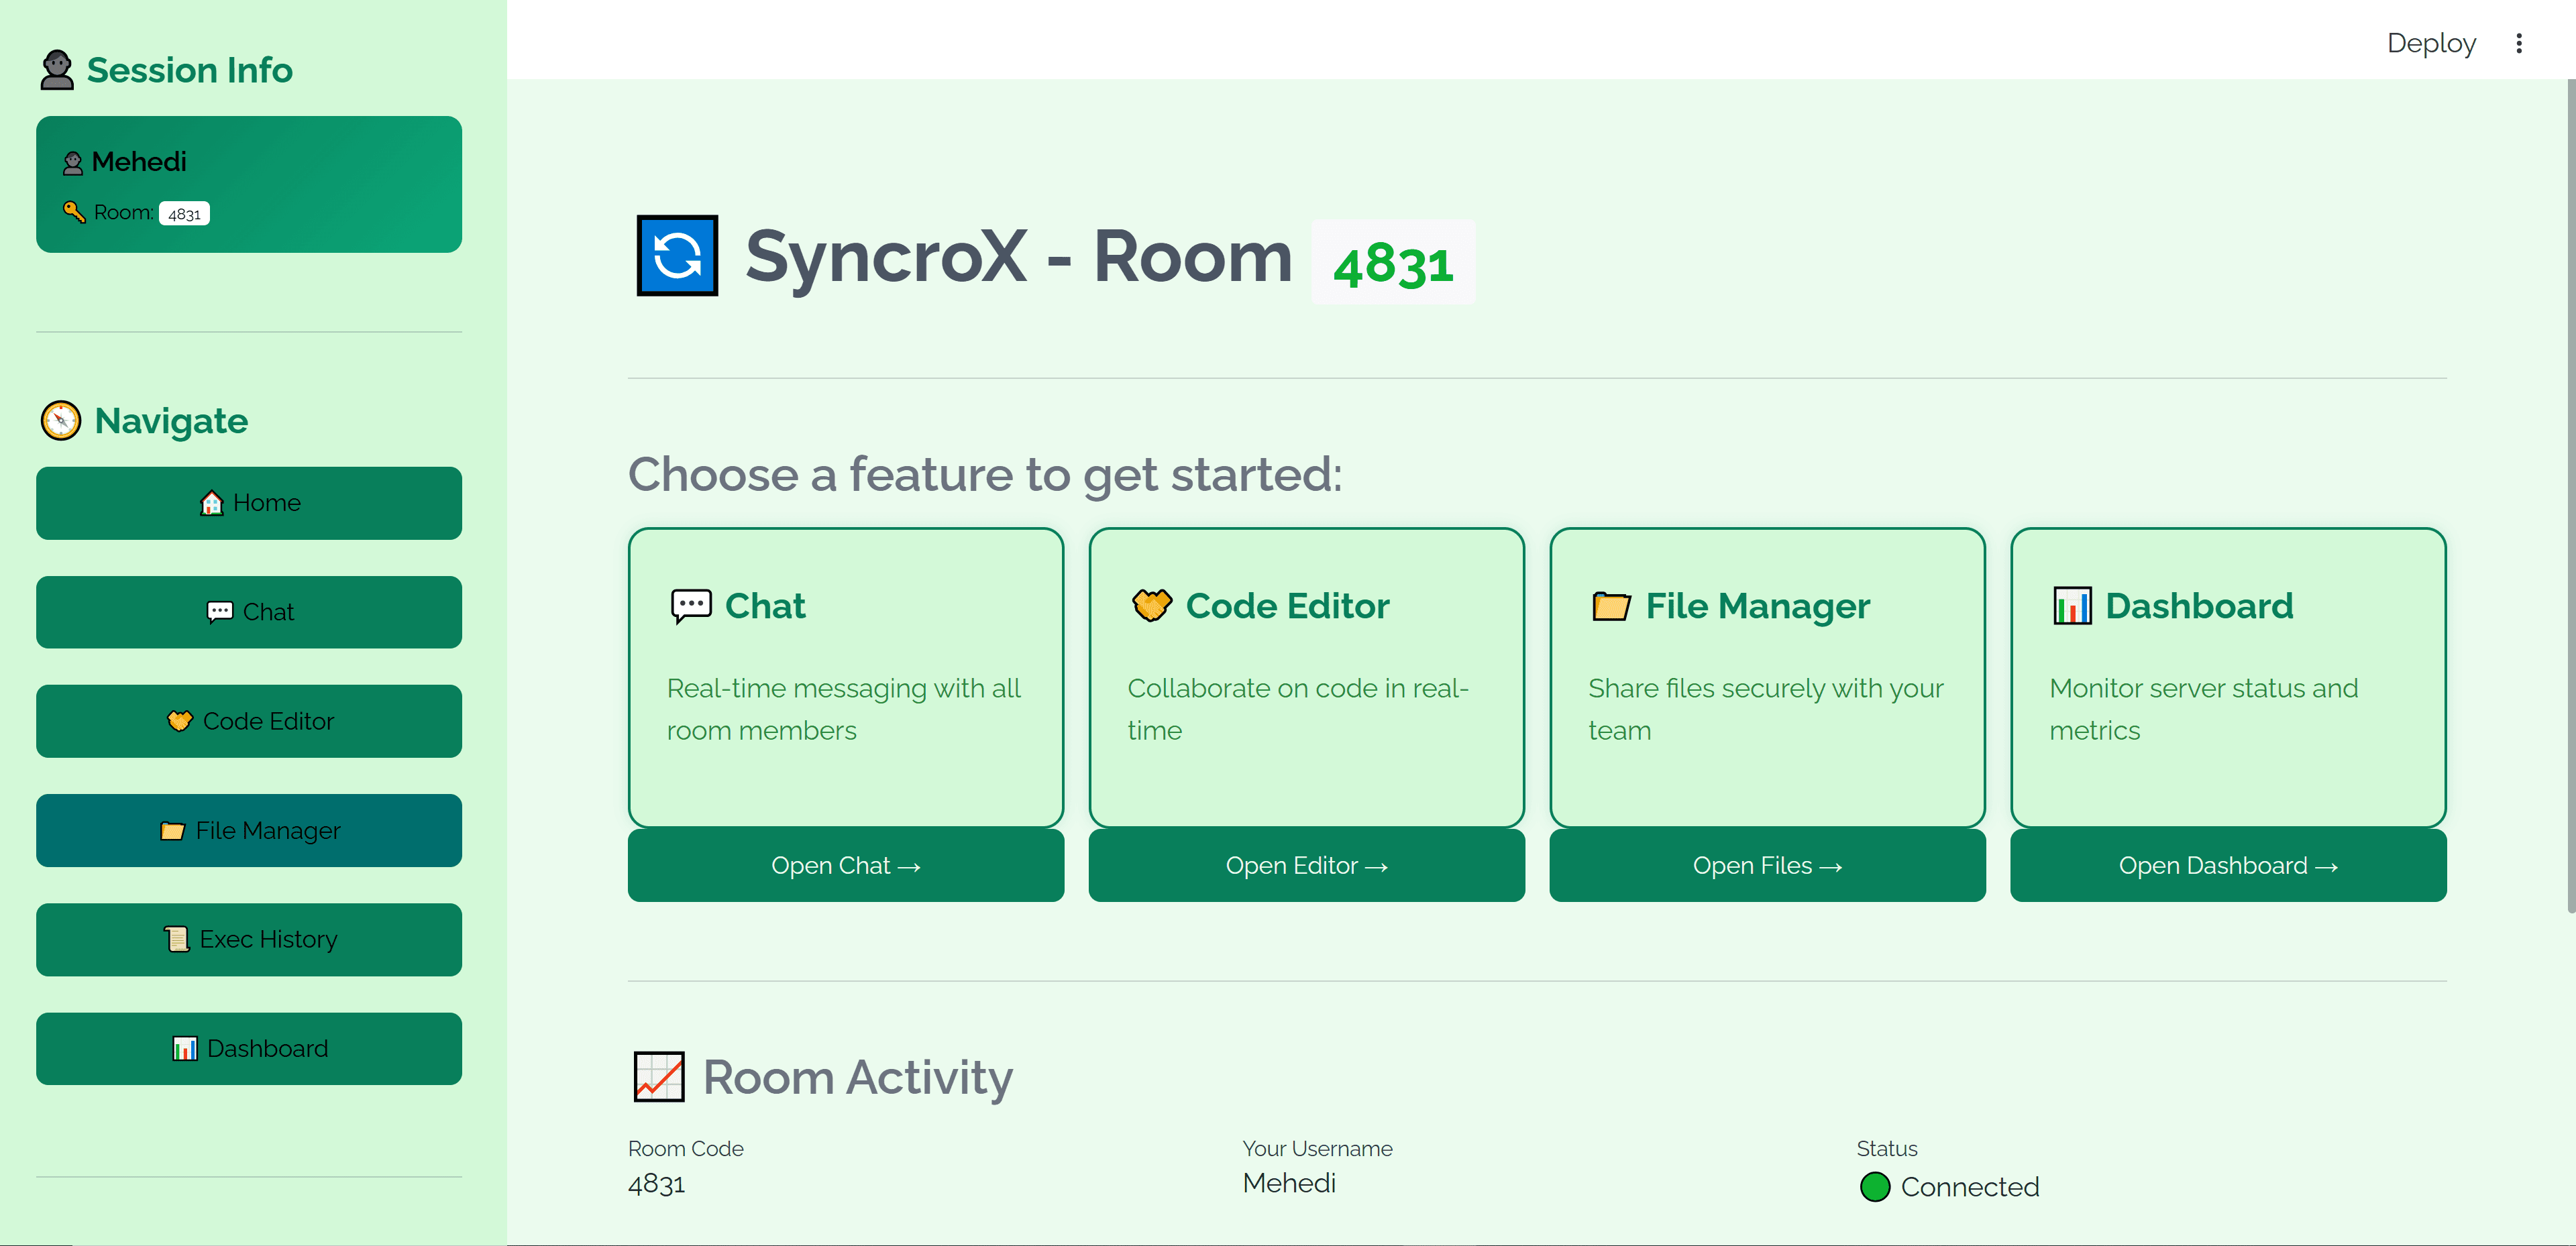This screenshot has height=1246, width=2576.
Task: Click the scroll icon on Exec History button
Action: [176, 939]
